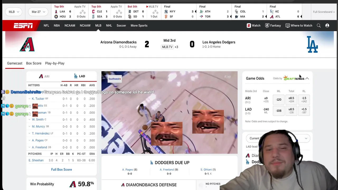This screenshot has width=338, height=190.
Task: Click the Dodgers icon in Due Up header
Action: [x=152, y=163]
